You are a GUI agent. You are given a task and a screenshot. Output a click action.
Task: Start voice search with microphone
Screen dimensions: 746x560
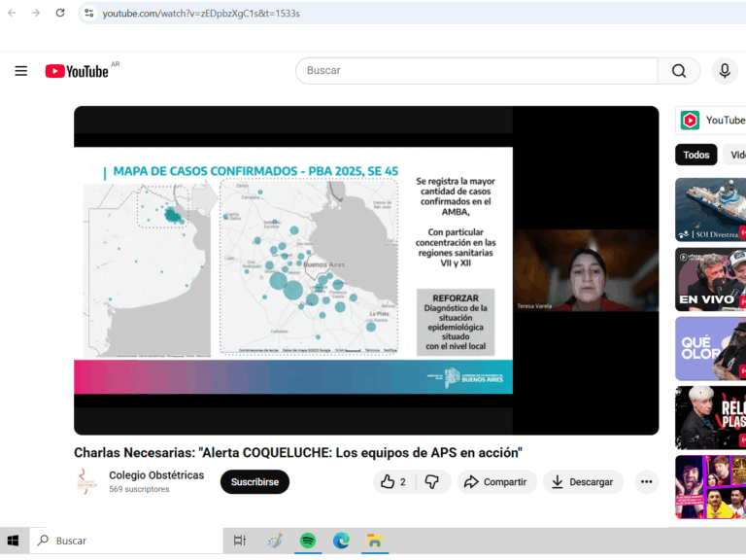click(725, 70)
